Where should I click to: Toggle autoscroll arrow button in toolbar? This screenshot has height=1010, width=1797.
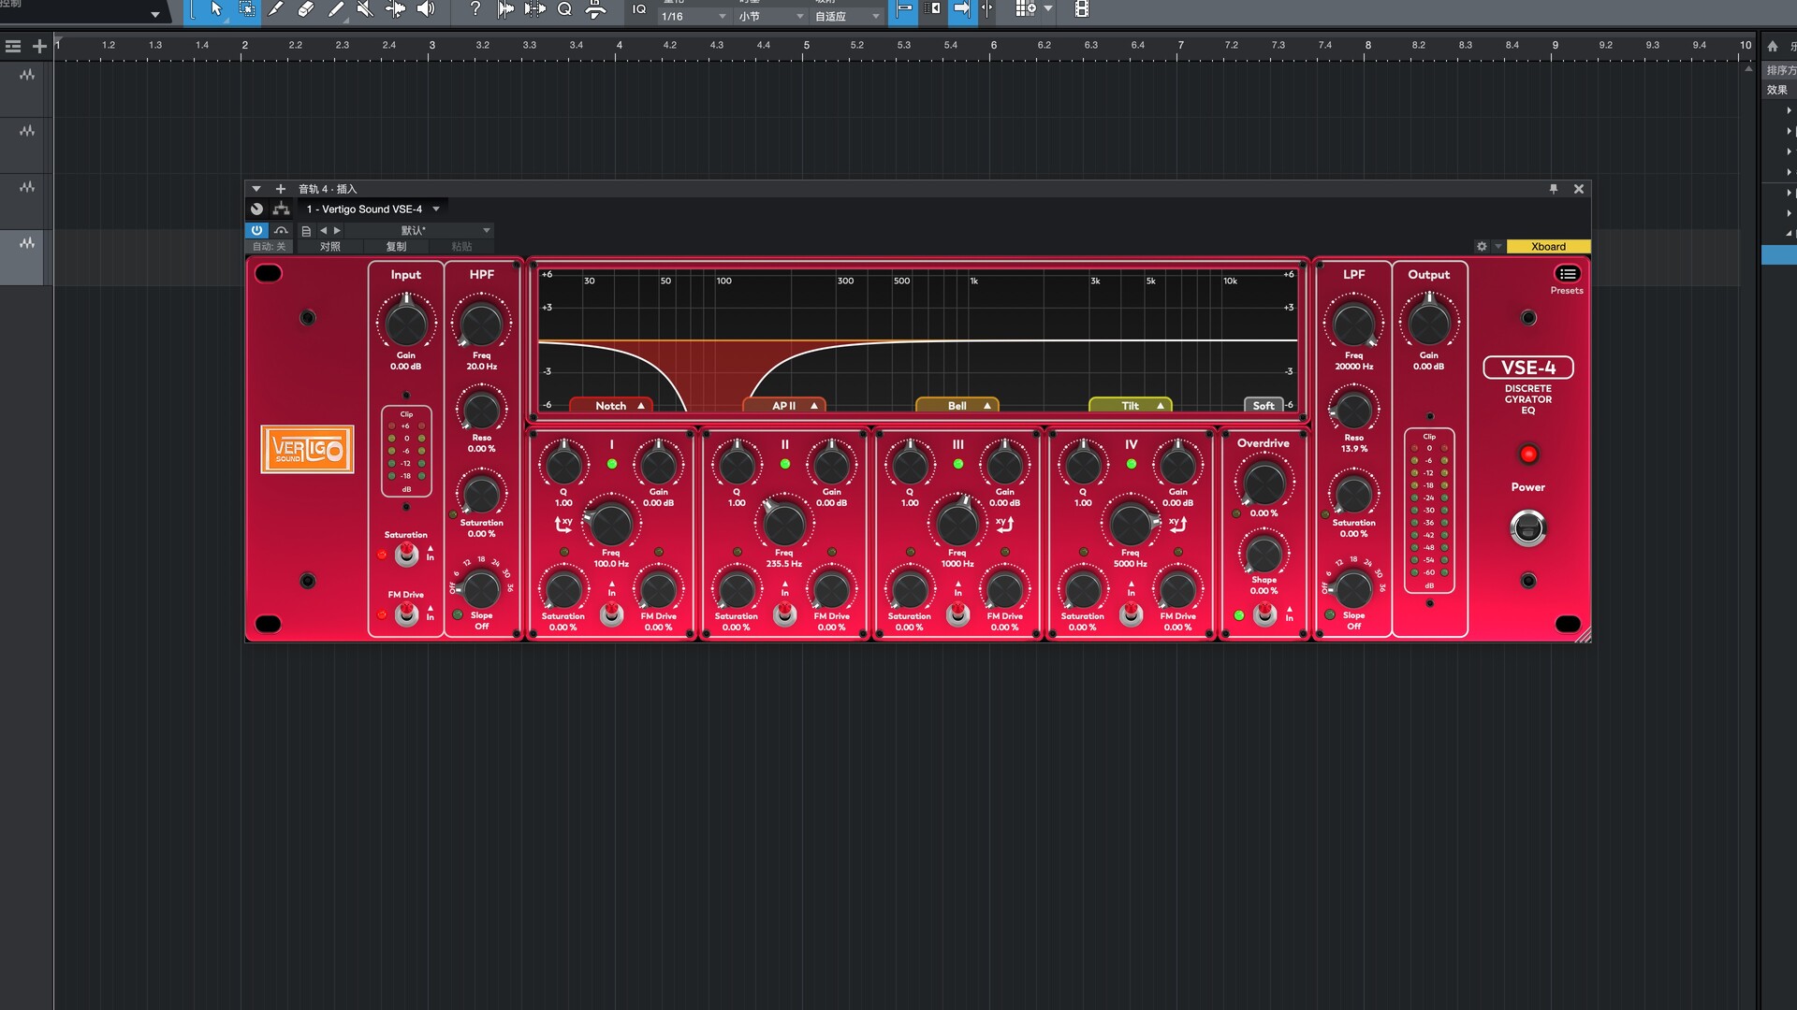pyautogui.click(x=961, y=9)
